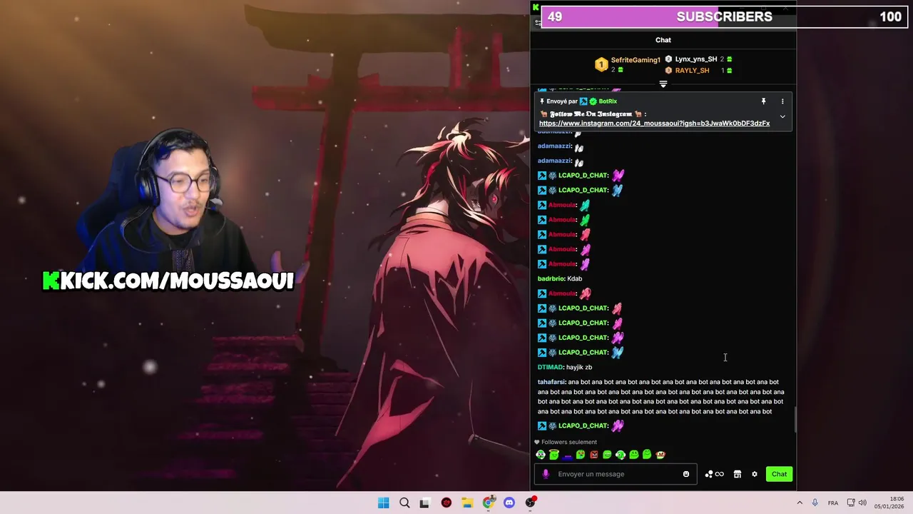
Task: Focus the 'Envoyer un message' input field
Action: click(x=616, y=474)
